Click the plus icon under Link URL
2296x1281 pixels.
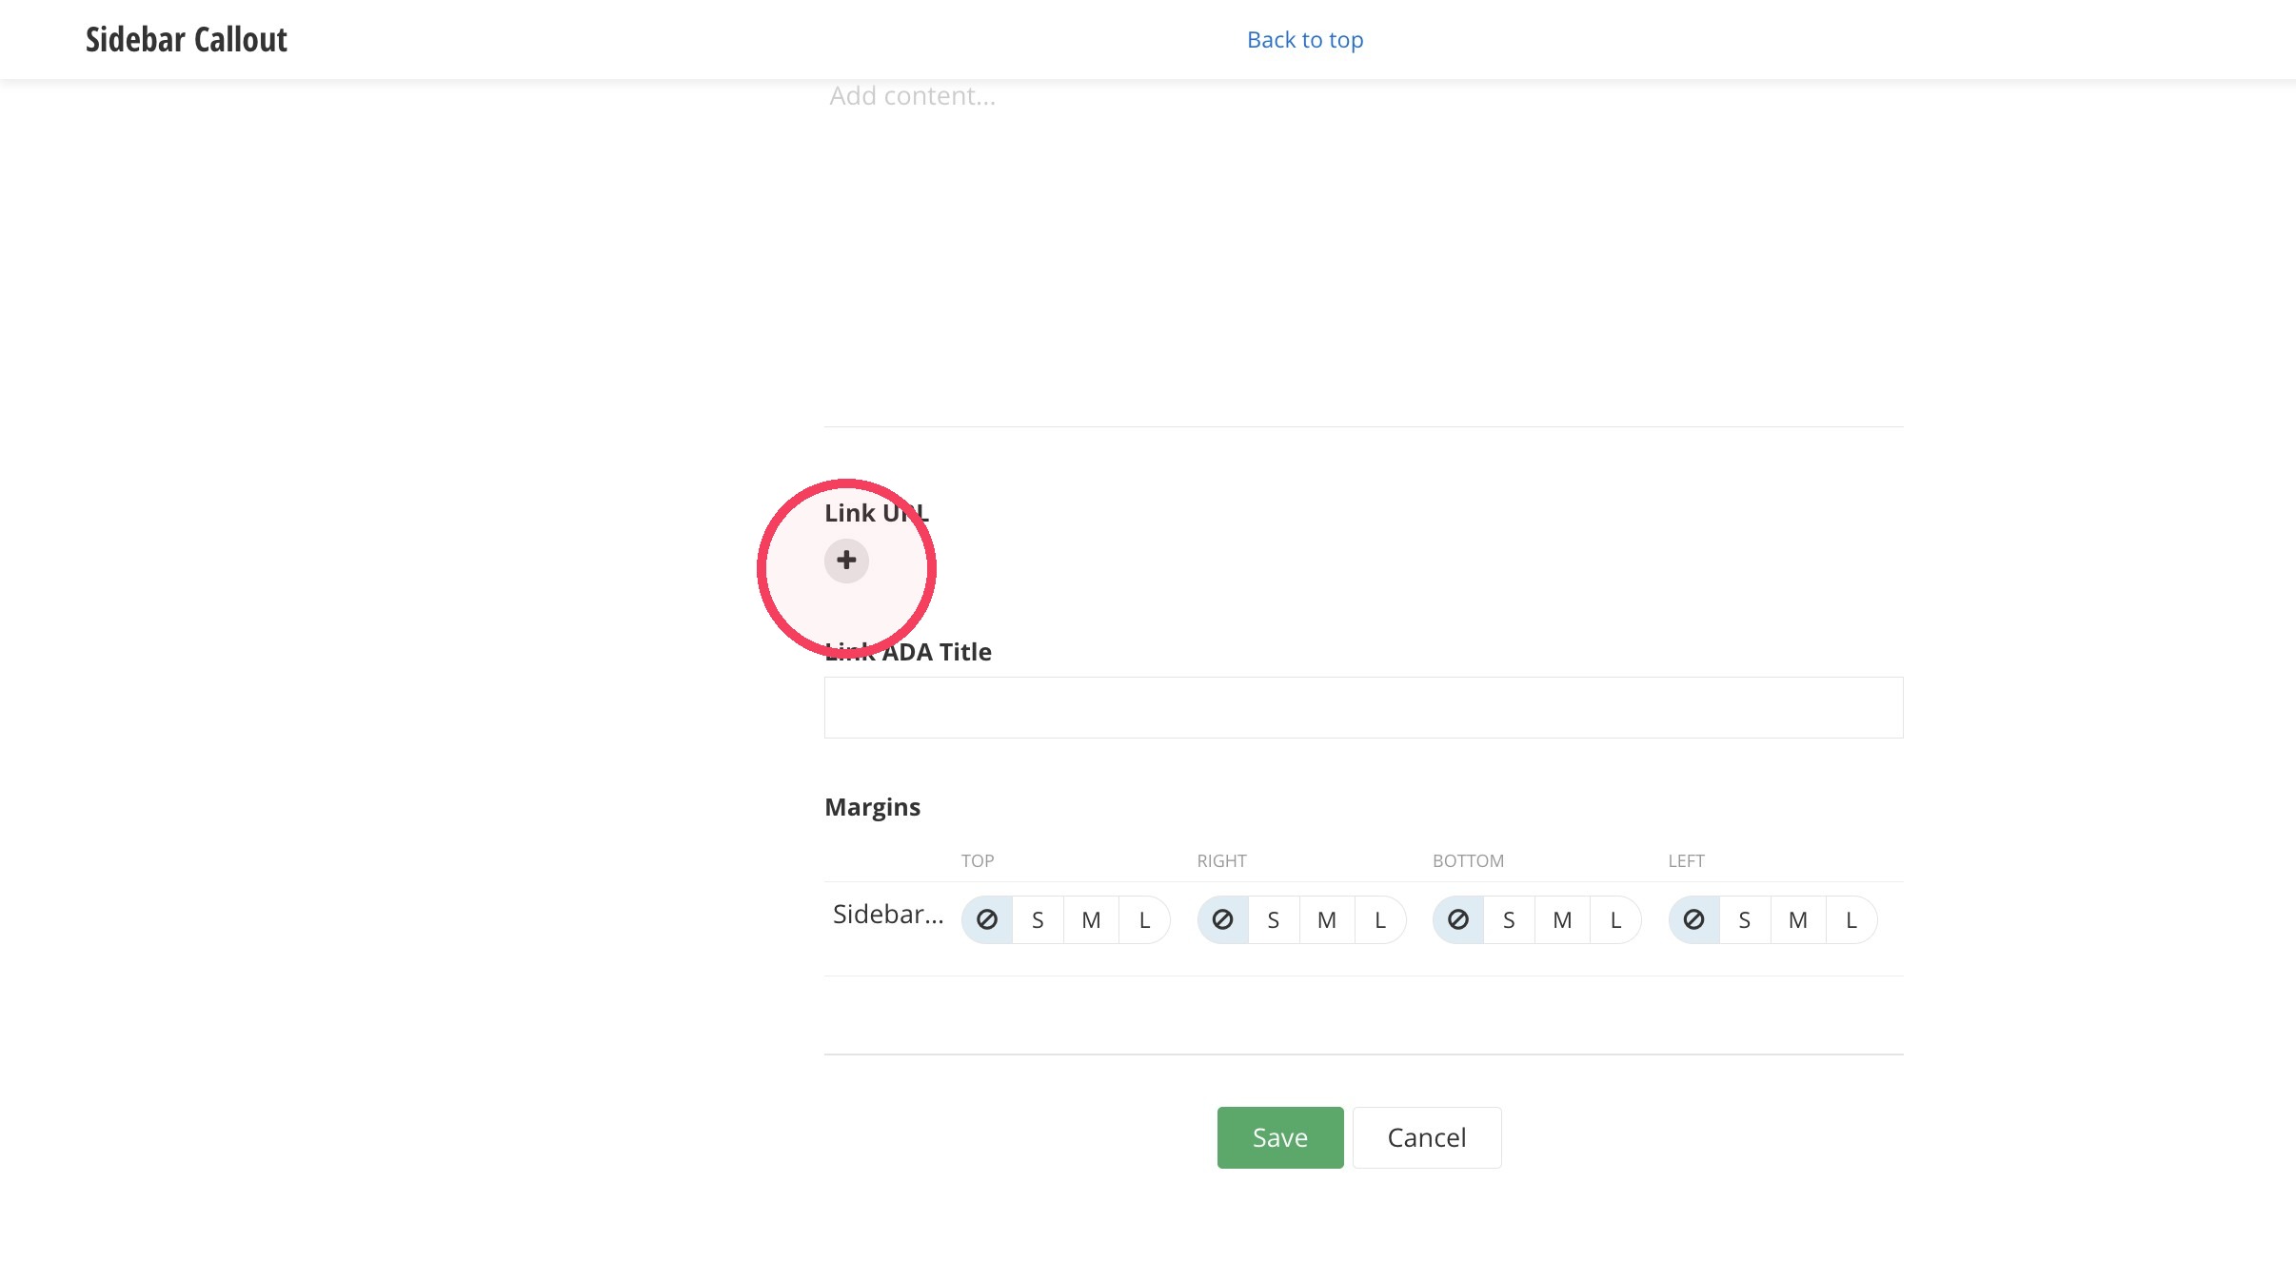click(846, 561)
